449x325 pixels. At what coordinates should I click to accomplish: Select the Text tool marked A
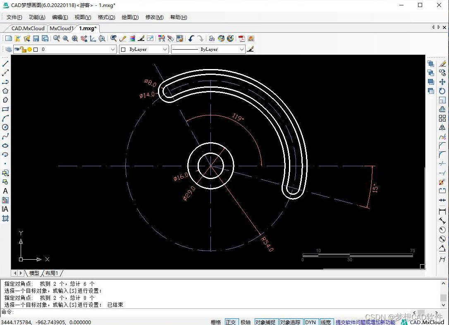pyautogui.click(x=5, y=191)
